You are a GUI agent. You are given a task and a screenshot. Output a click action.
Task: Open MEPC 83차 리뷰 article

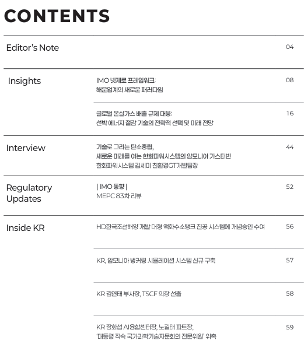pos(118,196)
